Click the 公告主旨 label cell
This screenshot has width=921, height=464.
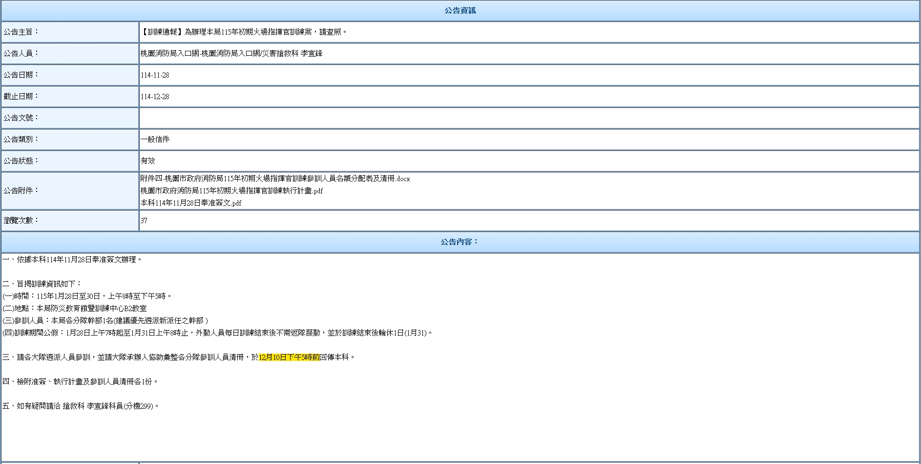pyautogui.click(x=70, y=32)
